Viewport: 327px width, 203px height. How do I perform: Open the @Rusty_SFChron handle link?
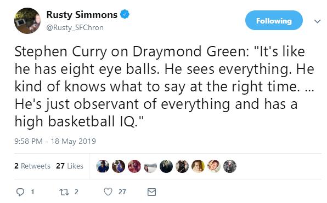(x=75, y=28)
